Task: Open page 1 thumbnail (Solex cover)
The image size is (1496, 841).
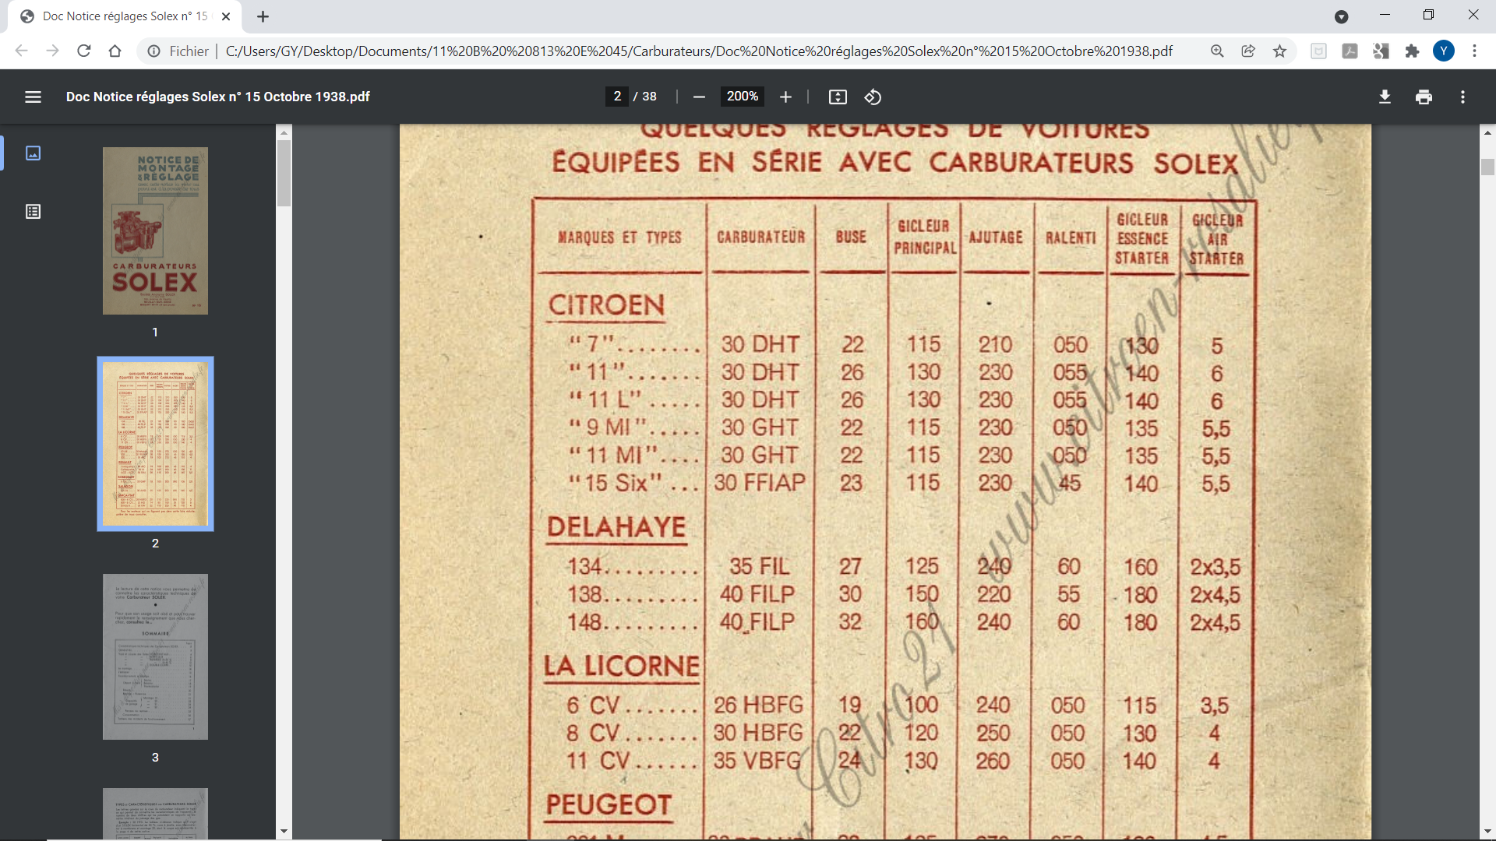Action: [x=155, y=230]
